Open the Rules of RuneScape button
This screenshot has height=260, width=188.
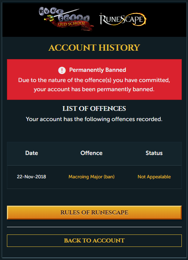[x=94, y=213]
